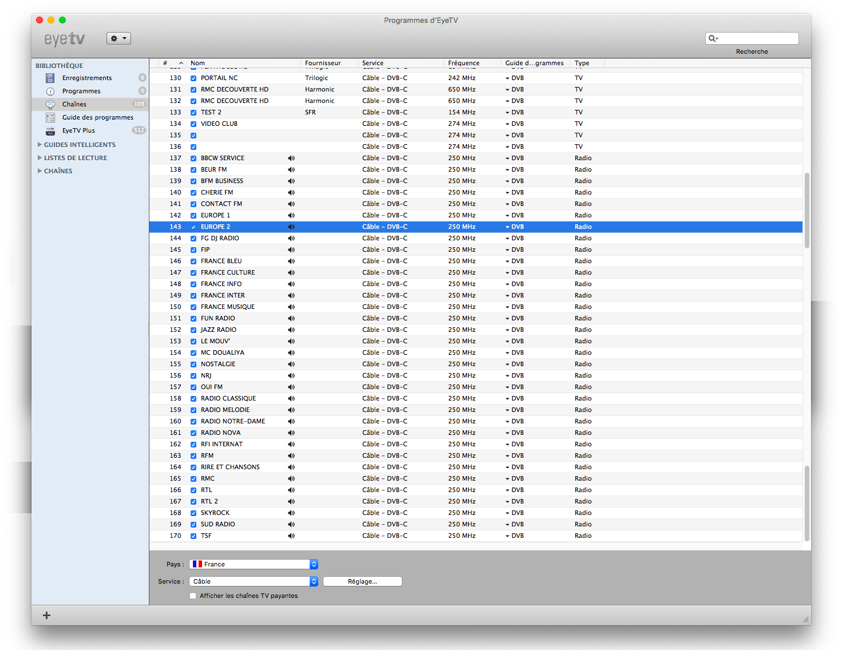Click the Chaînes satellite dish icon
This screenshot has width=842, height=650.
point(50,104)
